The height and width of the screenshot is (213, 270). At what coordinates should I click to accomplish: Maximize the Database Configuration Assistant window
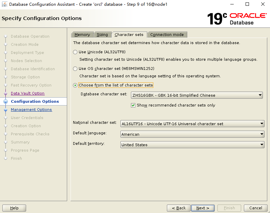(247, 4)
